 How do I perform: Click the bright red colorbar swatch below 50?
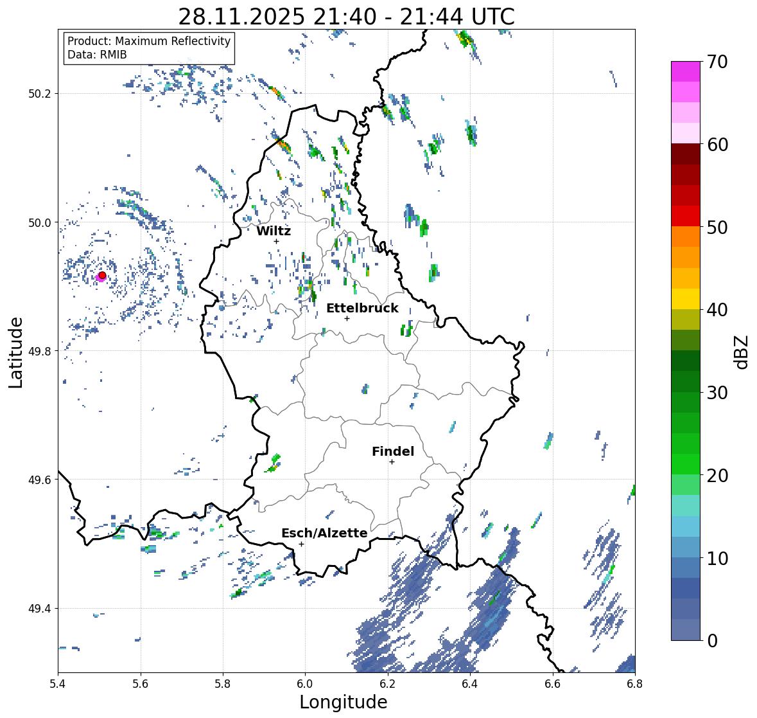686,216
